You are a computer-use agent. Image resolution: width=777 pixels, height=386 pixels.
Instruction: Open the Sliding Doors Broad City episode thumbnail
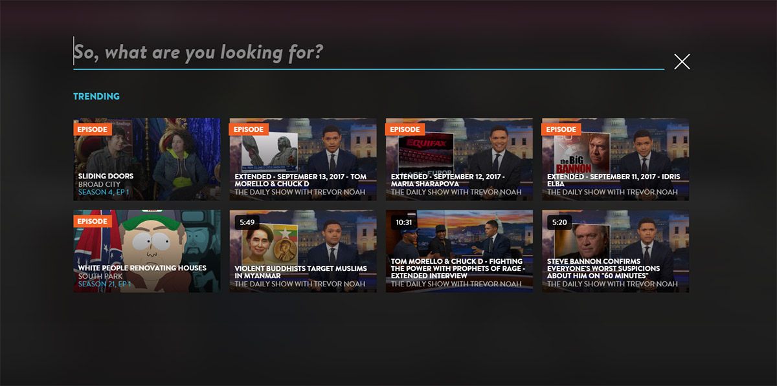(x=146, y=158)
